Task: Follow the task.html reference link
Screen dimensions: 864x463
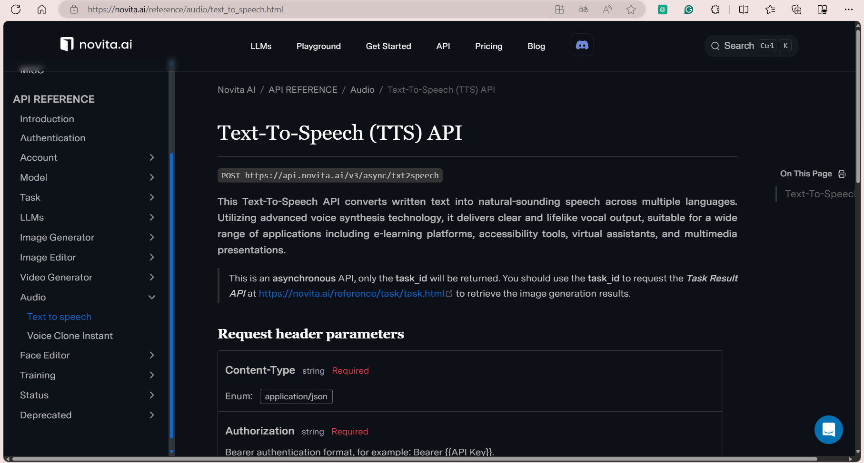Action: pos(352,293)
